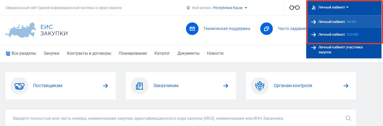Click the ЕИС ЗАКУПКИ map logo
383x126 pixels.
pos(21,30)
